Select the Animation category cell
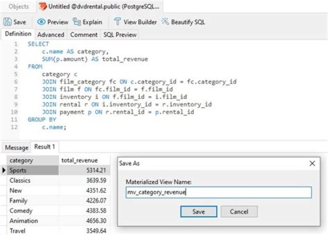This screenshot has width=328, height=235. [x=33, y=220]
